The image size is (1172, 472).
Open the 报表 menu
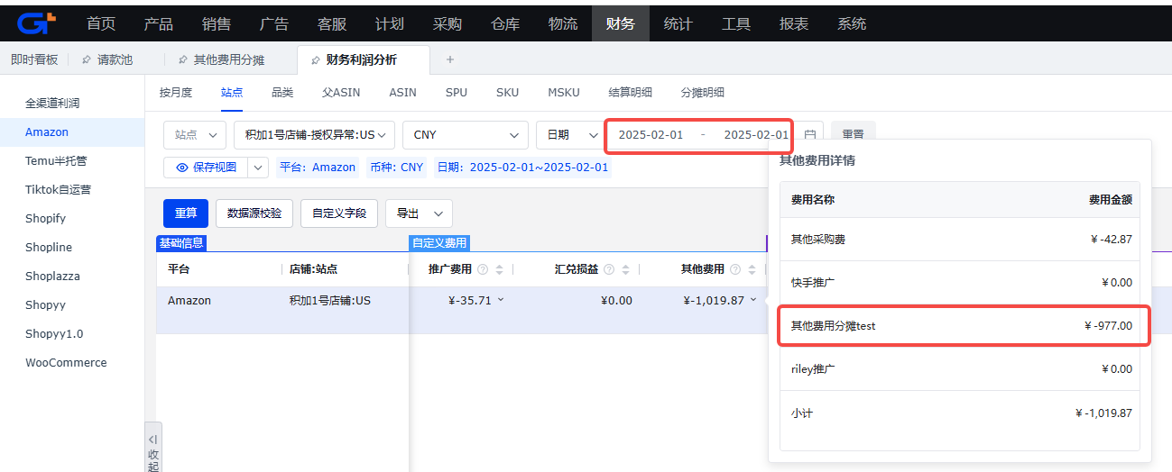pyautogui.click(x=794, y=23)
